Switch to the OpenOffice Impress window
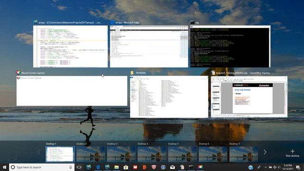 pos(249,97)
